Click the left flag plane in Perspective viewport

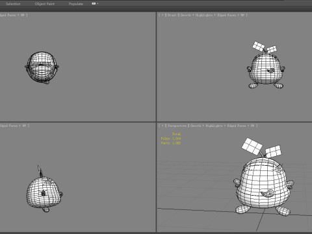pos(252,146)
